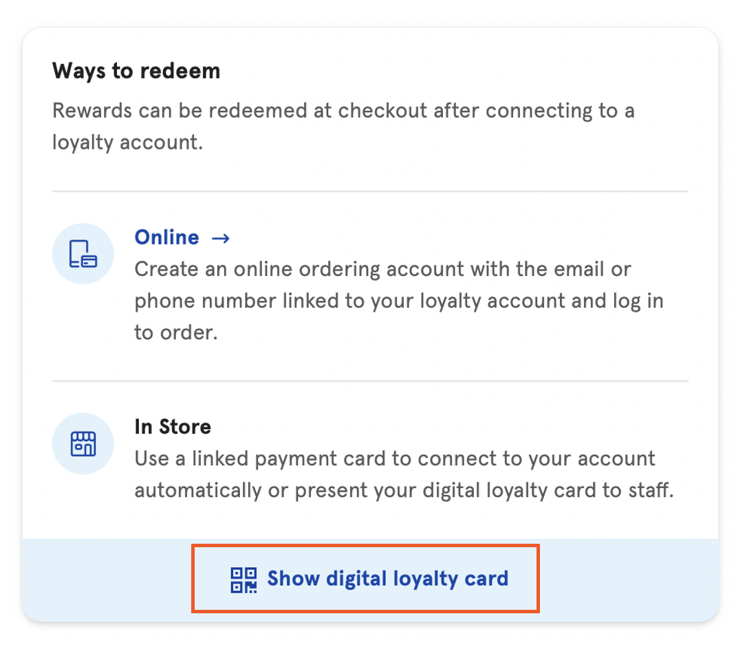The width and height of the screenshot is (736, 647).
Task: Click the "to order." text line
Action: (x=175, y=333)
